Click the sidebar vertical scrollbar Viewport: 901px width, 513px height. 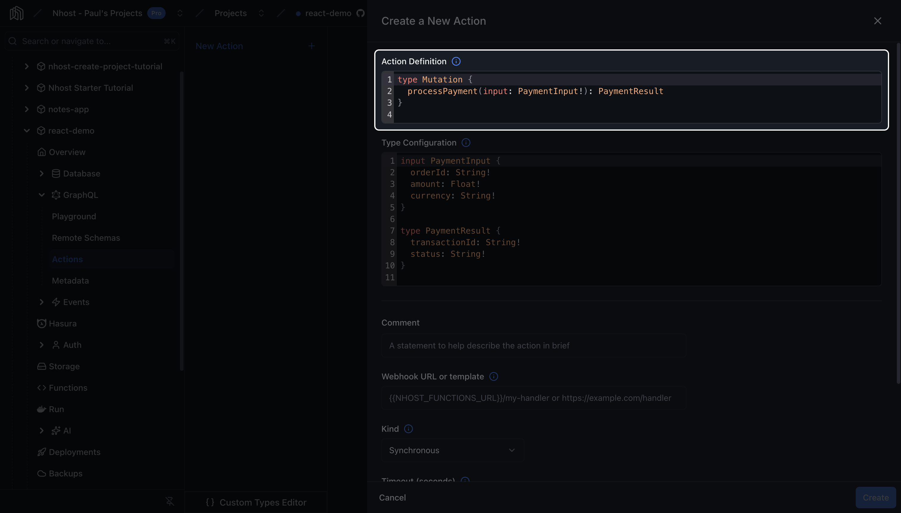182,221
